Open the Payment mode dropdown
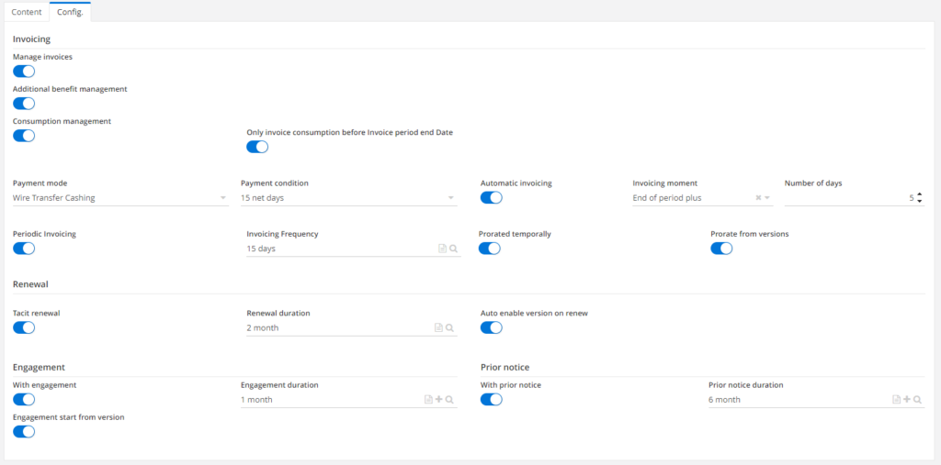Screen dimensions: 941x465 pyautogui.click(x=223, y=198)
